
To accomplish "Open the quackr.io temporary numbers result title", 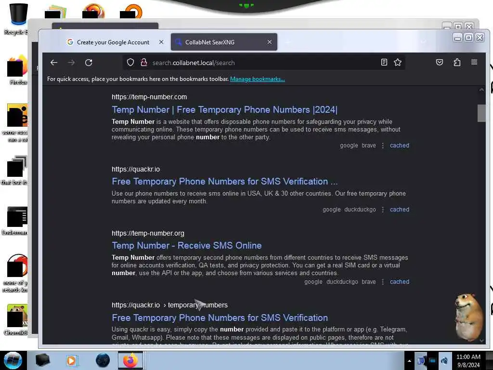I will coord(220,318).
